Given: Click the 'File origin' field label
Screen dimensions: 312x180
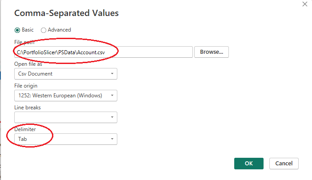Looking at the screenshot, I should pyautogui.click(x=26, y=86).
